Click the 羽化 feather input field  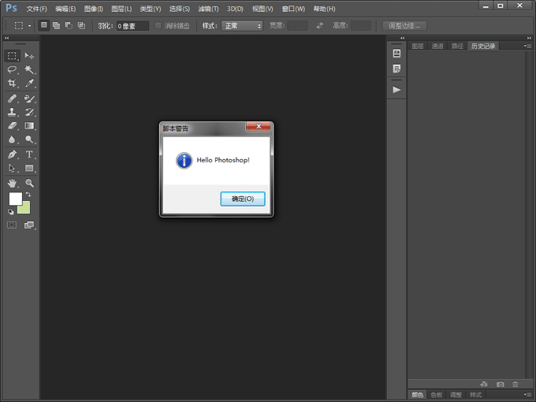[132, 26]
